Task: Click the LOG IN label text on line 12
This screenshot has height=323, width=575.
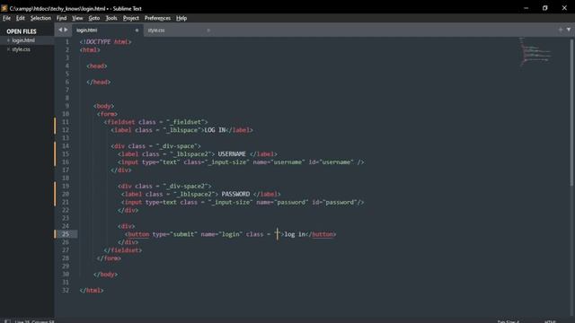Action: click(215, 130)
